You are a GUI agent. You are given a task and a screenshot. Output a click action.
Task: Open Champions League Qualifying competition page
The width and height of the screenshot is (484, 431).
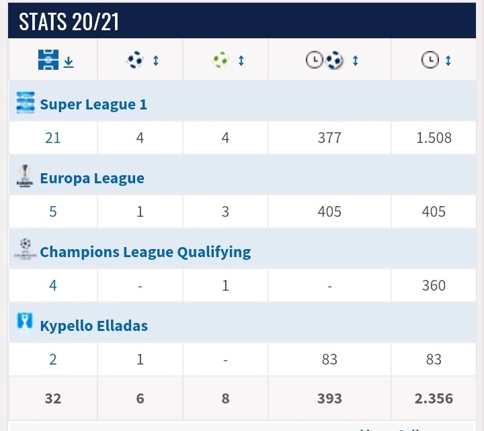click(x=145, y=252)
